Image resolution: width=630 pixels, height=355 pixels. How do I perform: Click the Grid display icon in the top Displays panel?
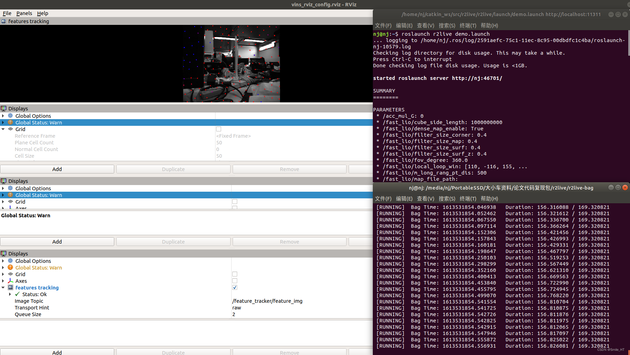11,129
